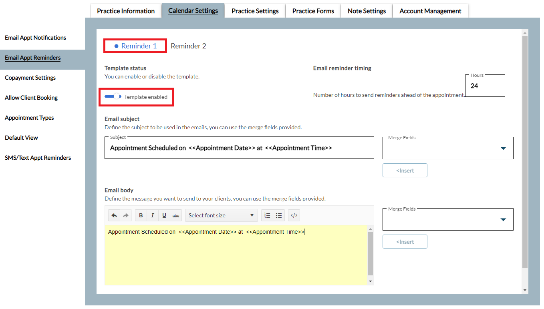Open the Select font size dropdown

[221, 215]
